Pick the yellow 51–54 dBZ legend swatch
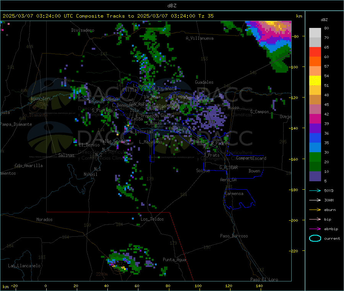The image size is (344, 291). (315, 81)
